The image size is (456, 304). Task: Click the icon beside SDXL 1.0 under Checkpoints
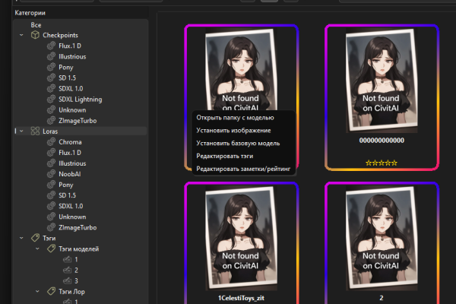coord(51,88)
